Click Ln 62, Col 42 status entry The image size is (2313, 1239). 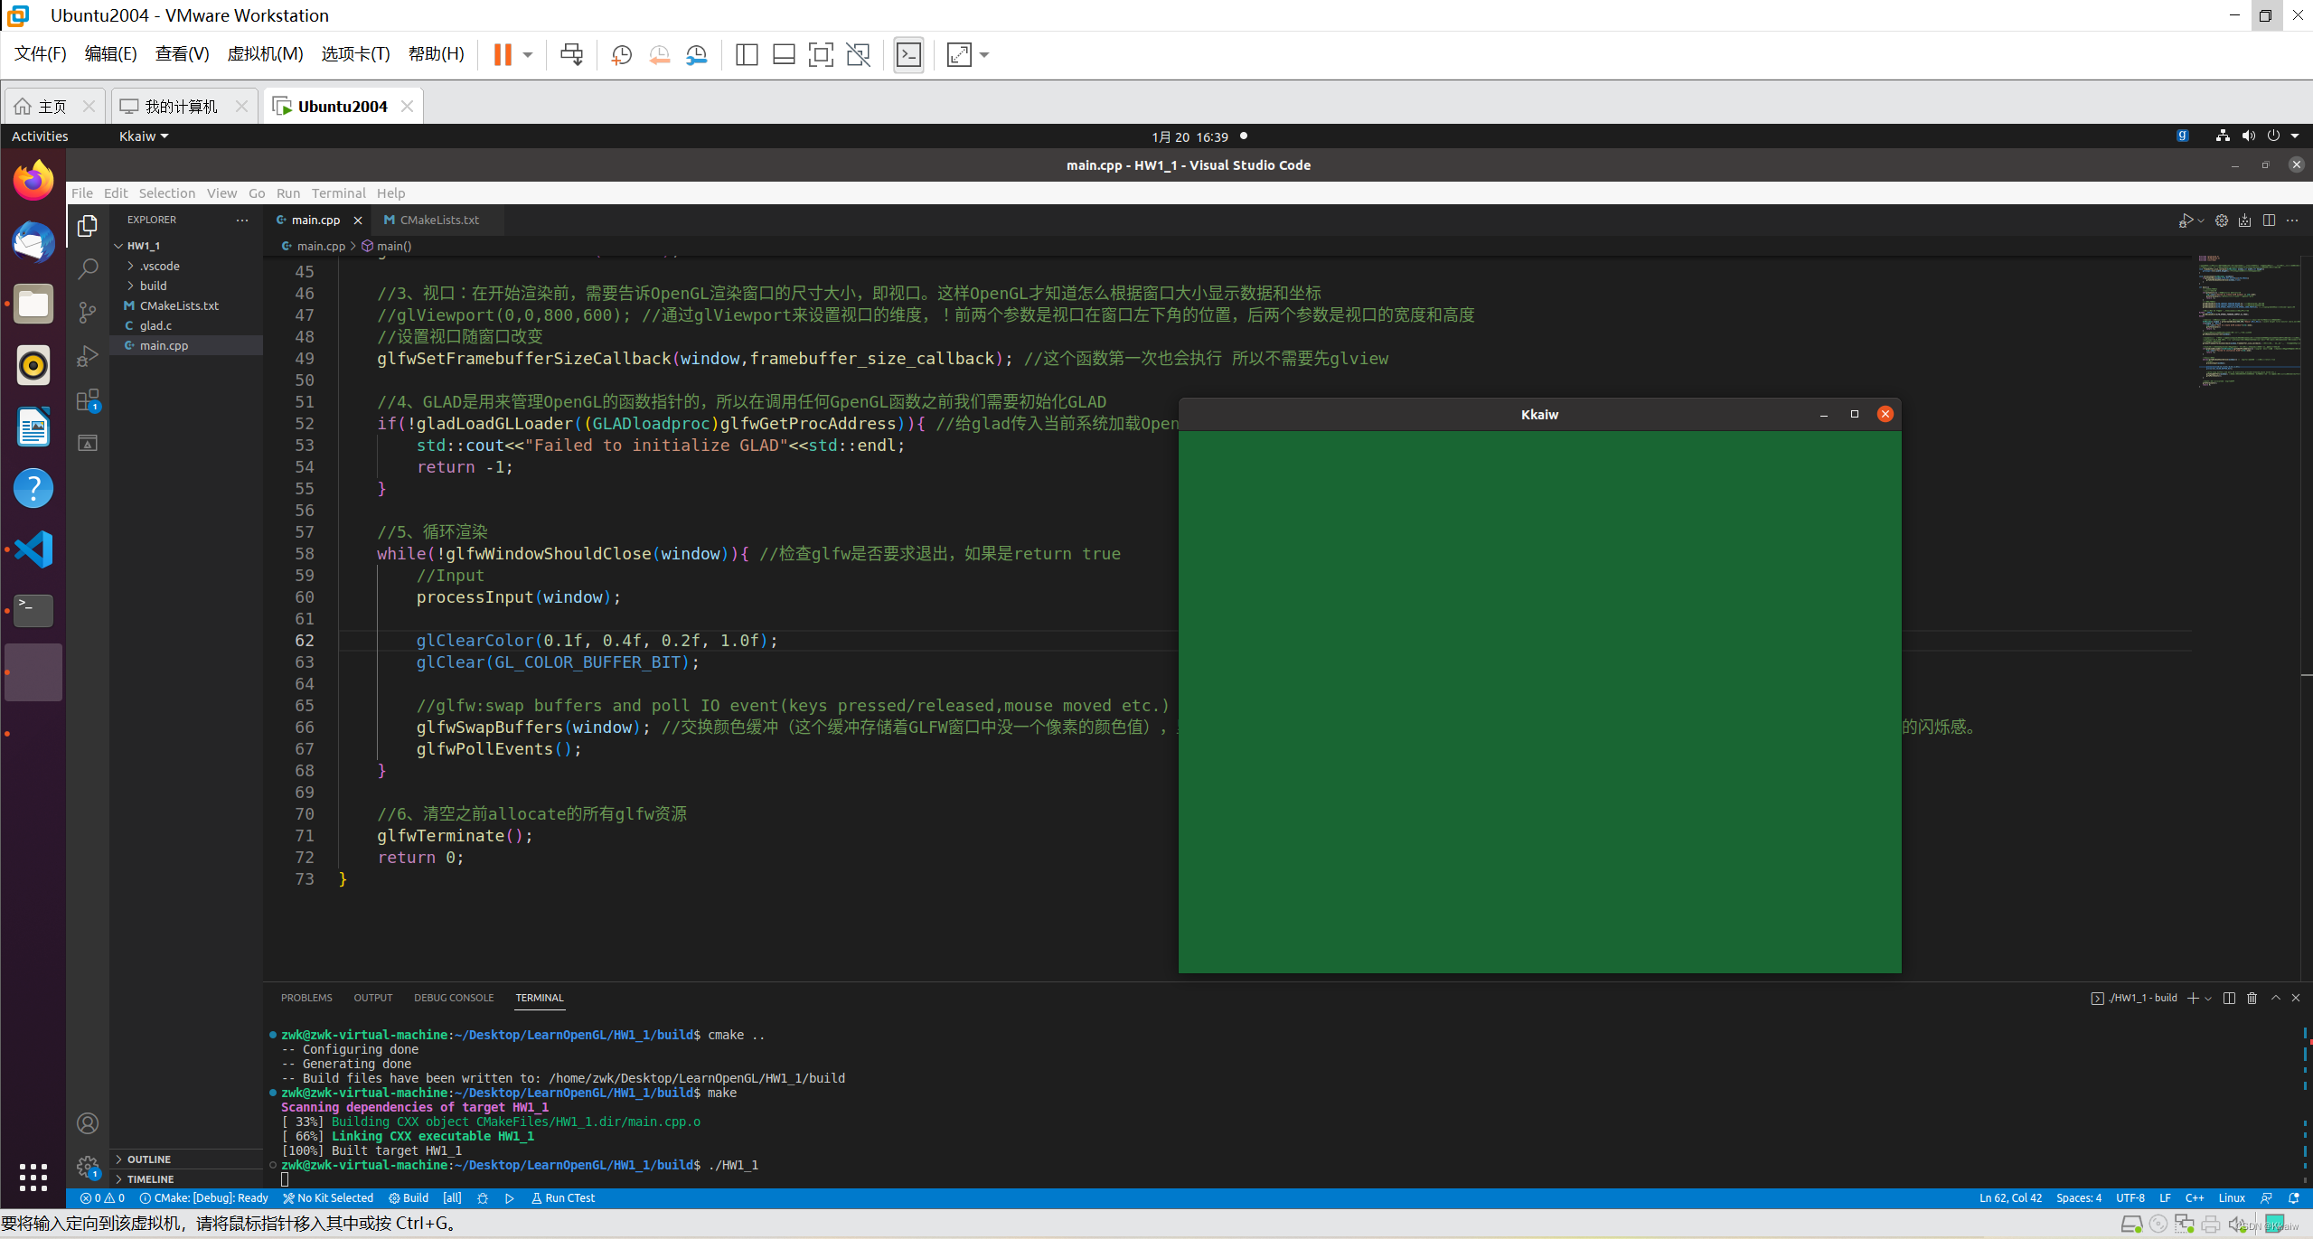click(x=2010, y=1198)
